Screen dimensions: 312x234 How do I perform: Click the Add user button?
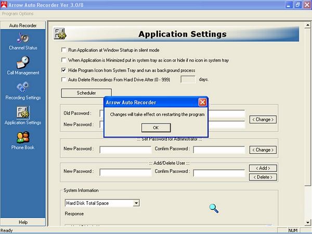click(x=263, y=168)
